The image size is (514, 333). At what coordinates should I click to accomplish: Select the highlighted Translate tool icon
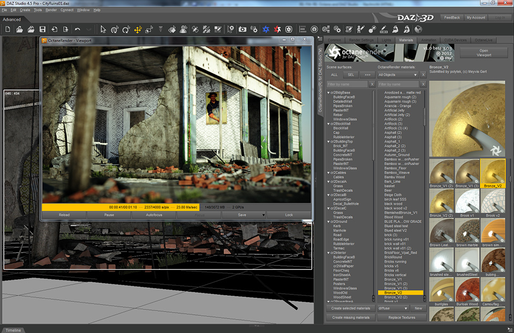coord(137,29)
